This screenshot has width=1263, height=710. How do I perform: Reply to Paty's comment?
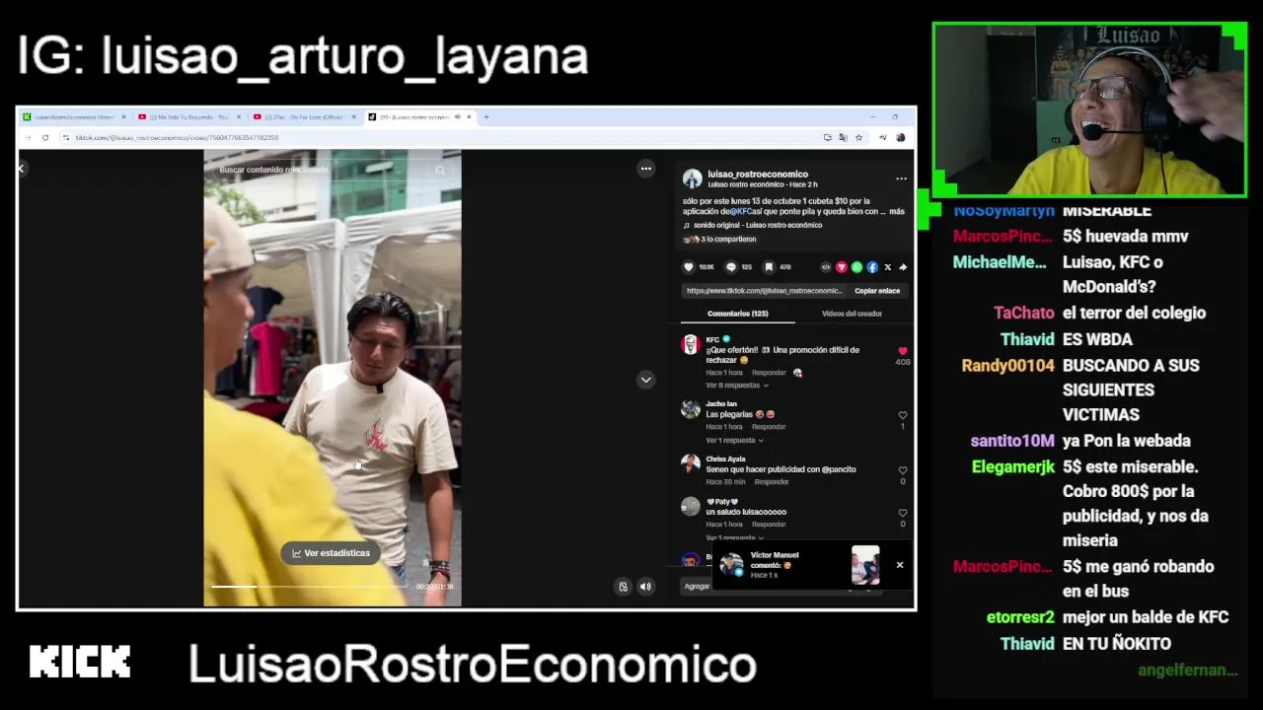point(769,525)
